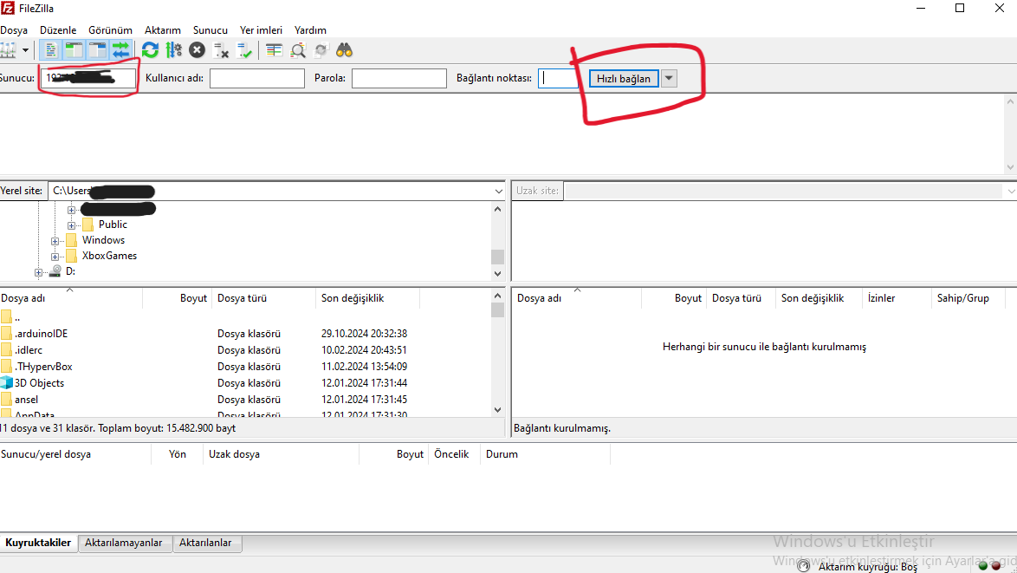This screenshot has width=1017, height=573.
Task: Toggle transfer queue display
Action: 120,50
